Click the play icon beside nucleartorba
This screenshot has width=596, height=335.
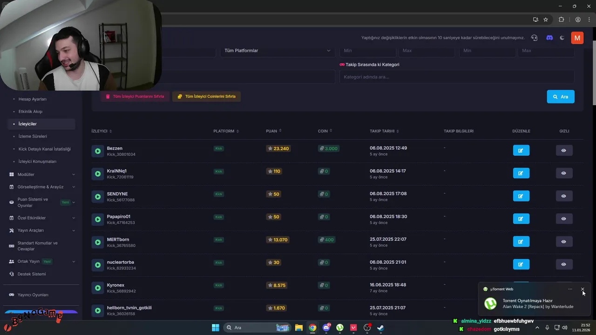(98, 265)
